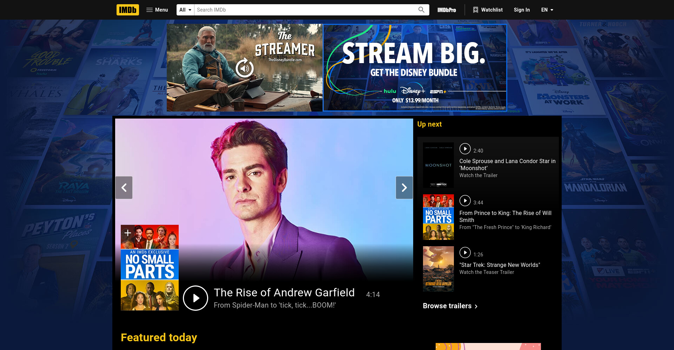This screenshot has height=350, width=674.
Task: Click the subtitle From Spider-Man to 'tick, tick...BOOM!'
Action: coord(275,305)
